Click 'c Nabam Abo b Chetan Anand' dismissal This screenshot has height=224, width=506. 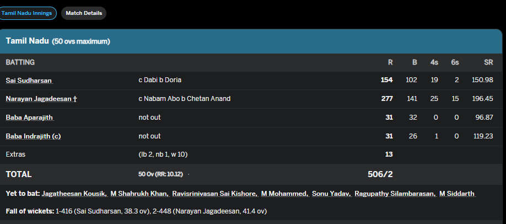184,99
